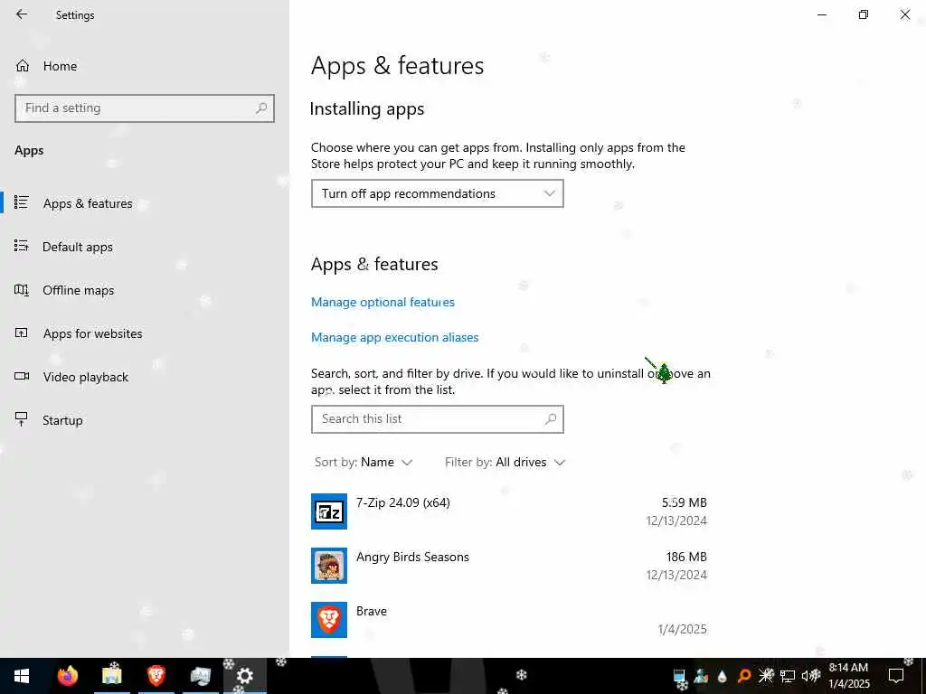The width and height of the screenshot is (926, 694).
Task: Click the magnifier in Find a setting box
Action: coord(261,108)
